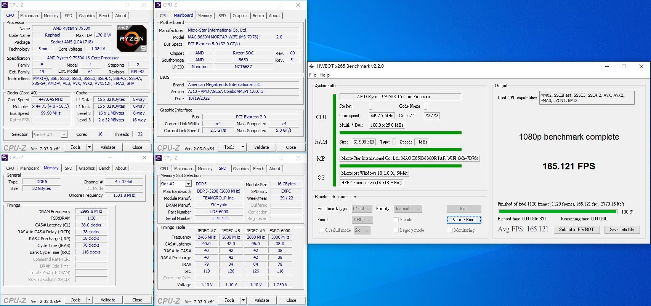The height and width of the screenshot is (306, 651).
Task: Toggle Pmode checkbox
Action: 396,220
